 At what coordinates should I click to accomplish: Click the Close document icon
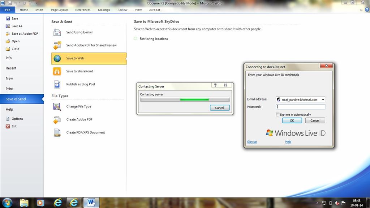(8, 49)
